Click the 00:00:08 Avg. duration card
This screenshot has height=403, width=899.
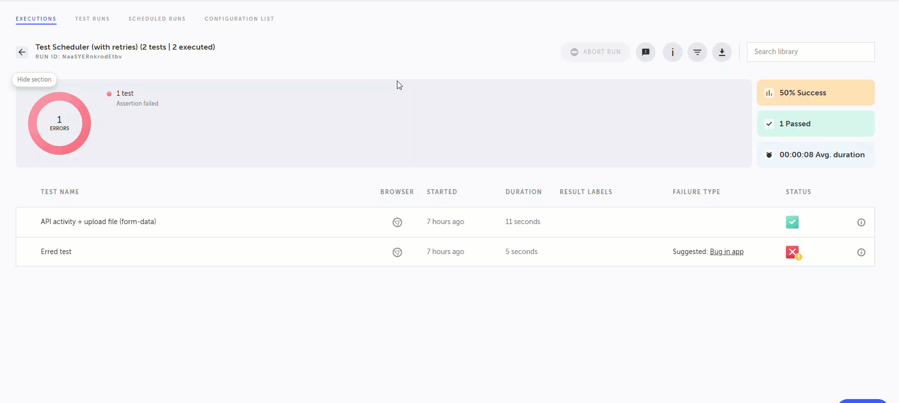816,154
